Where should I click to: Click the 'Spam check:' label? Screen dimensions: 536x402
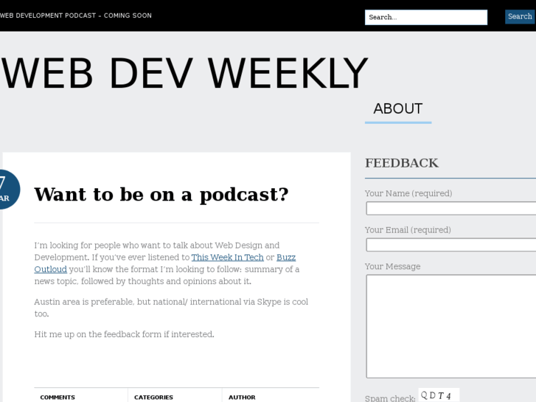(390, 398)
